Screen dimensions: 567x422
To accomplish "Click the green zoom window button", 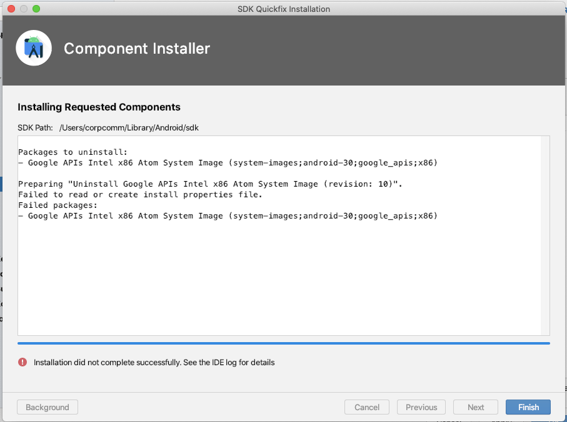I will click(36, 9).
